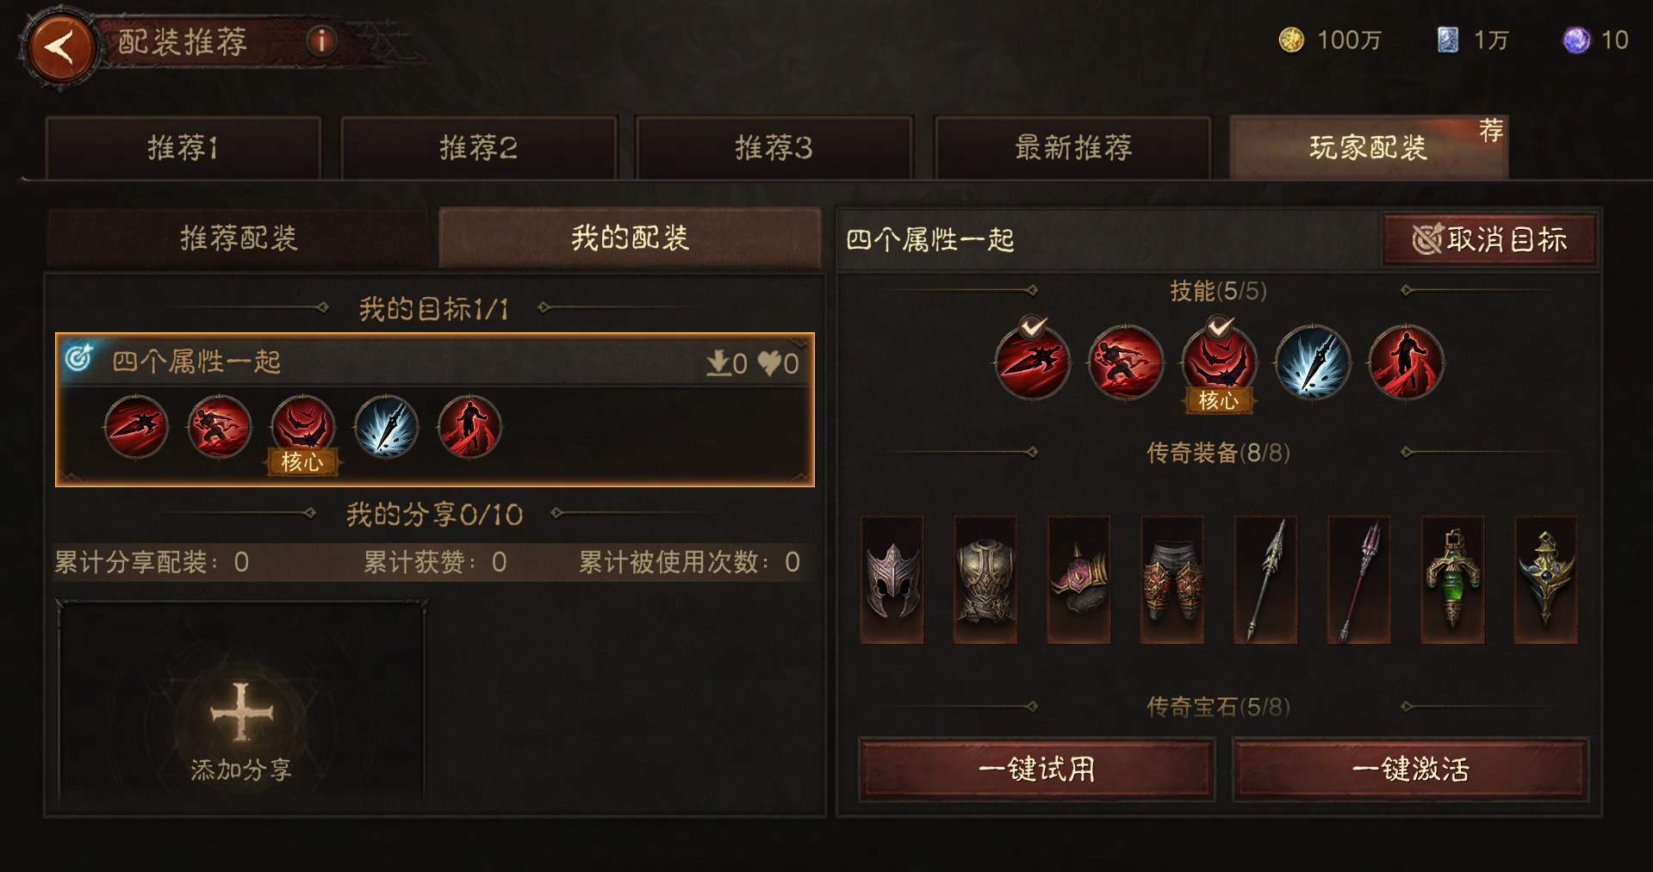Click the gold coin currency icon
Screen dimensions: 1653x872
coord(1290,40)
